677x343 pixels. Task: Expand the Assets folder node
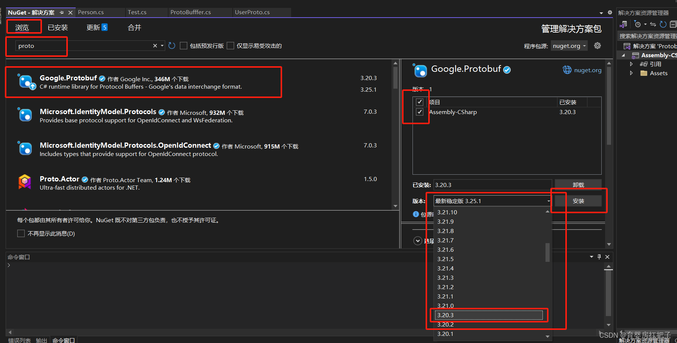click(x=631, y=73)
